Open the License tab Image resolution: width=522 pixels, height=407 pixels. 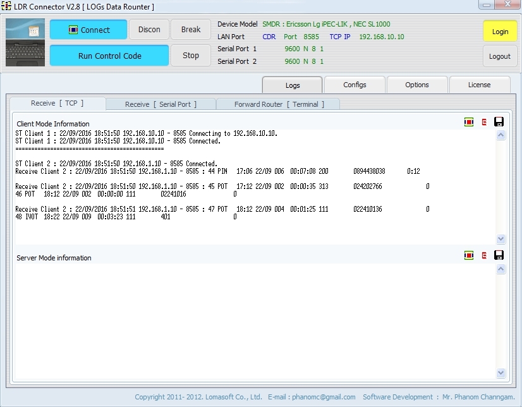[479, 85]
